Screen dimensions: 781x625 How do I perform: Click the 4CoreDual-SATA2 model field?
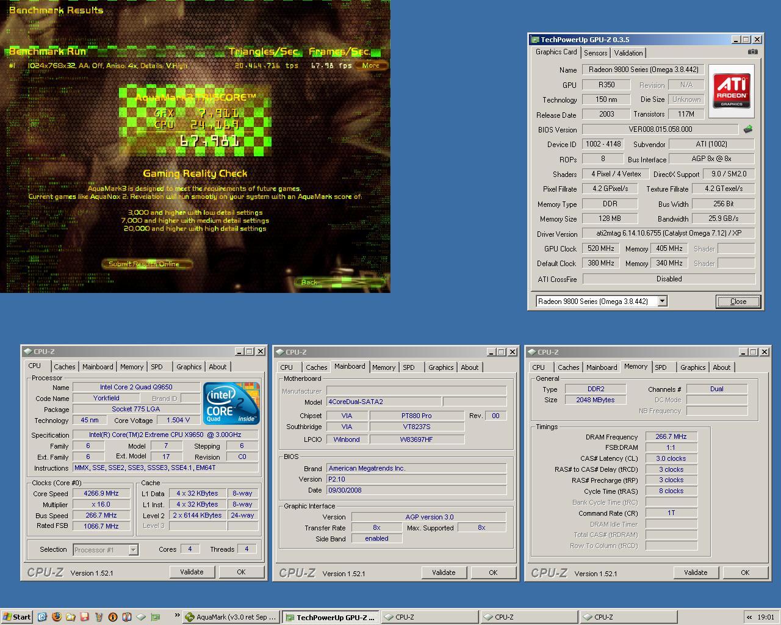383,402
